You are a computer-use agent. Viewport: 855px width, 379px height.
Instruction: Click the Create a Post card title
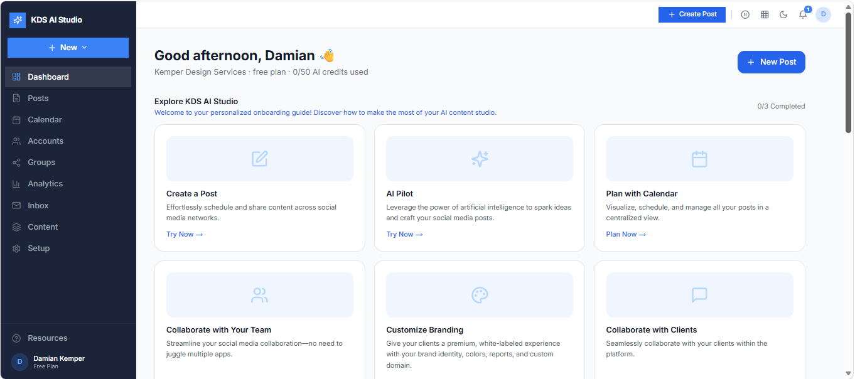coord(191,194)
